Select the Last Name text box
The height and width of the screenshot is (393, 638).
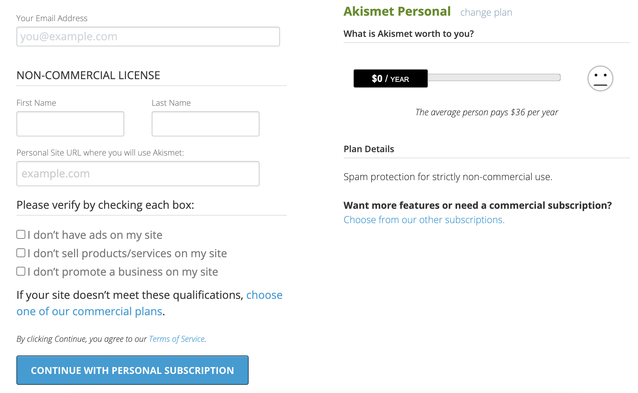click(x=205, y=124)
